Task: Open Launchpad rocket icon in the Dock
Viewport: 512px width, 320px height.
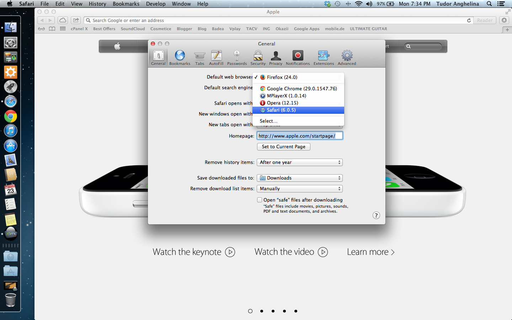Action: click(x=11, y=87)
